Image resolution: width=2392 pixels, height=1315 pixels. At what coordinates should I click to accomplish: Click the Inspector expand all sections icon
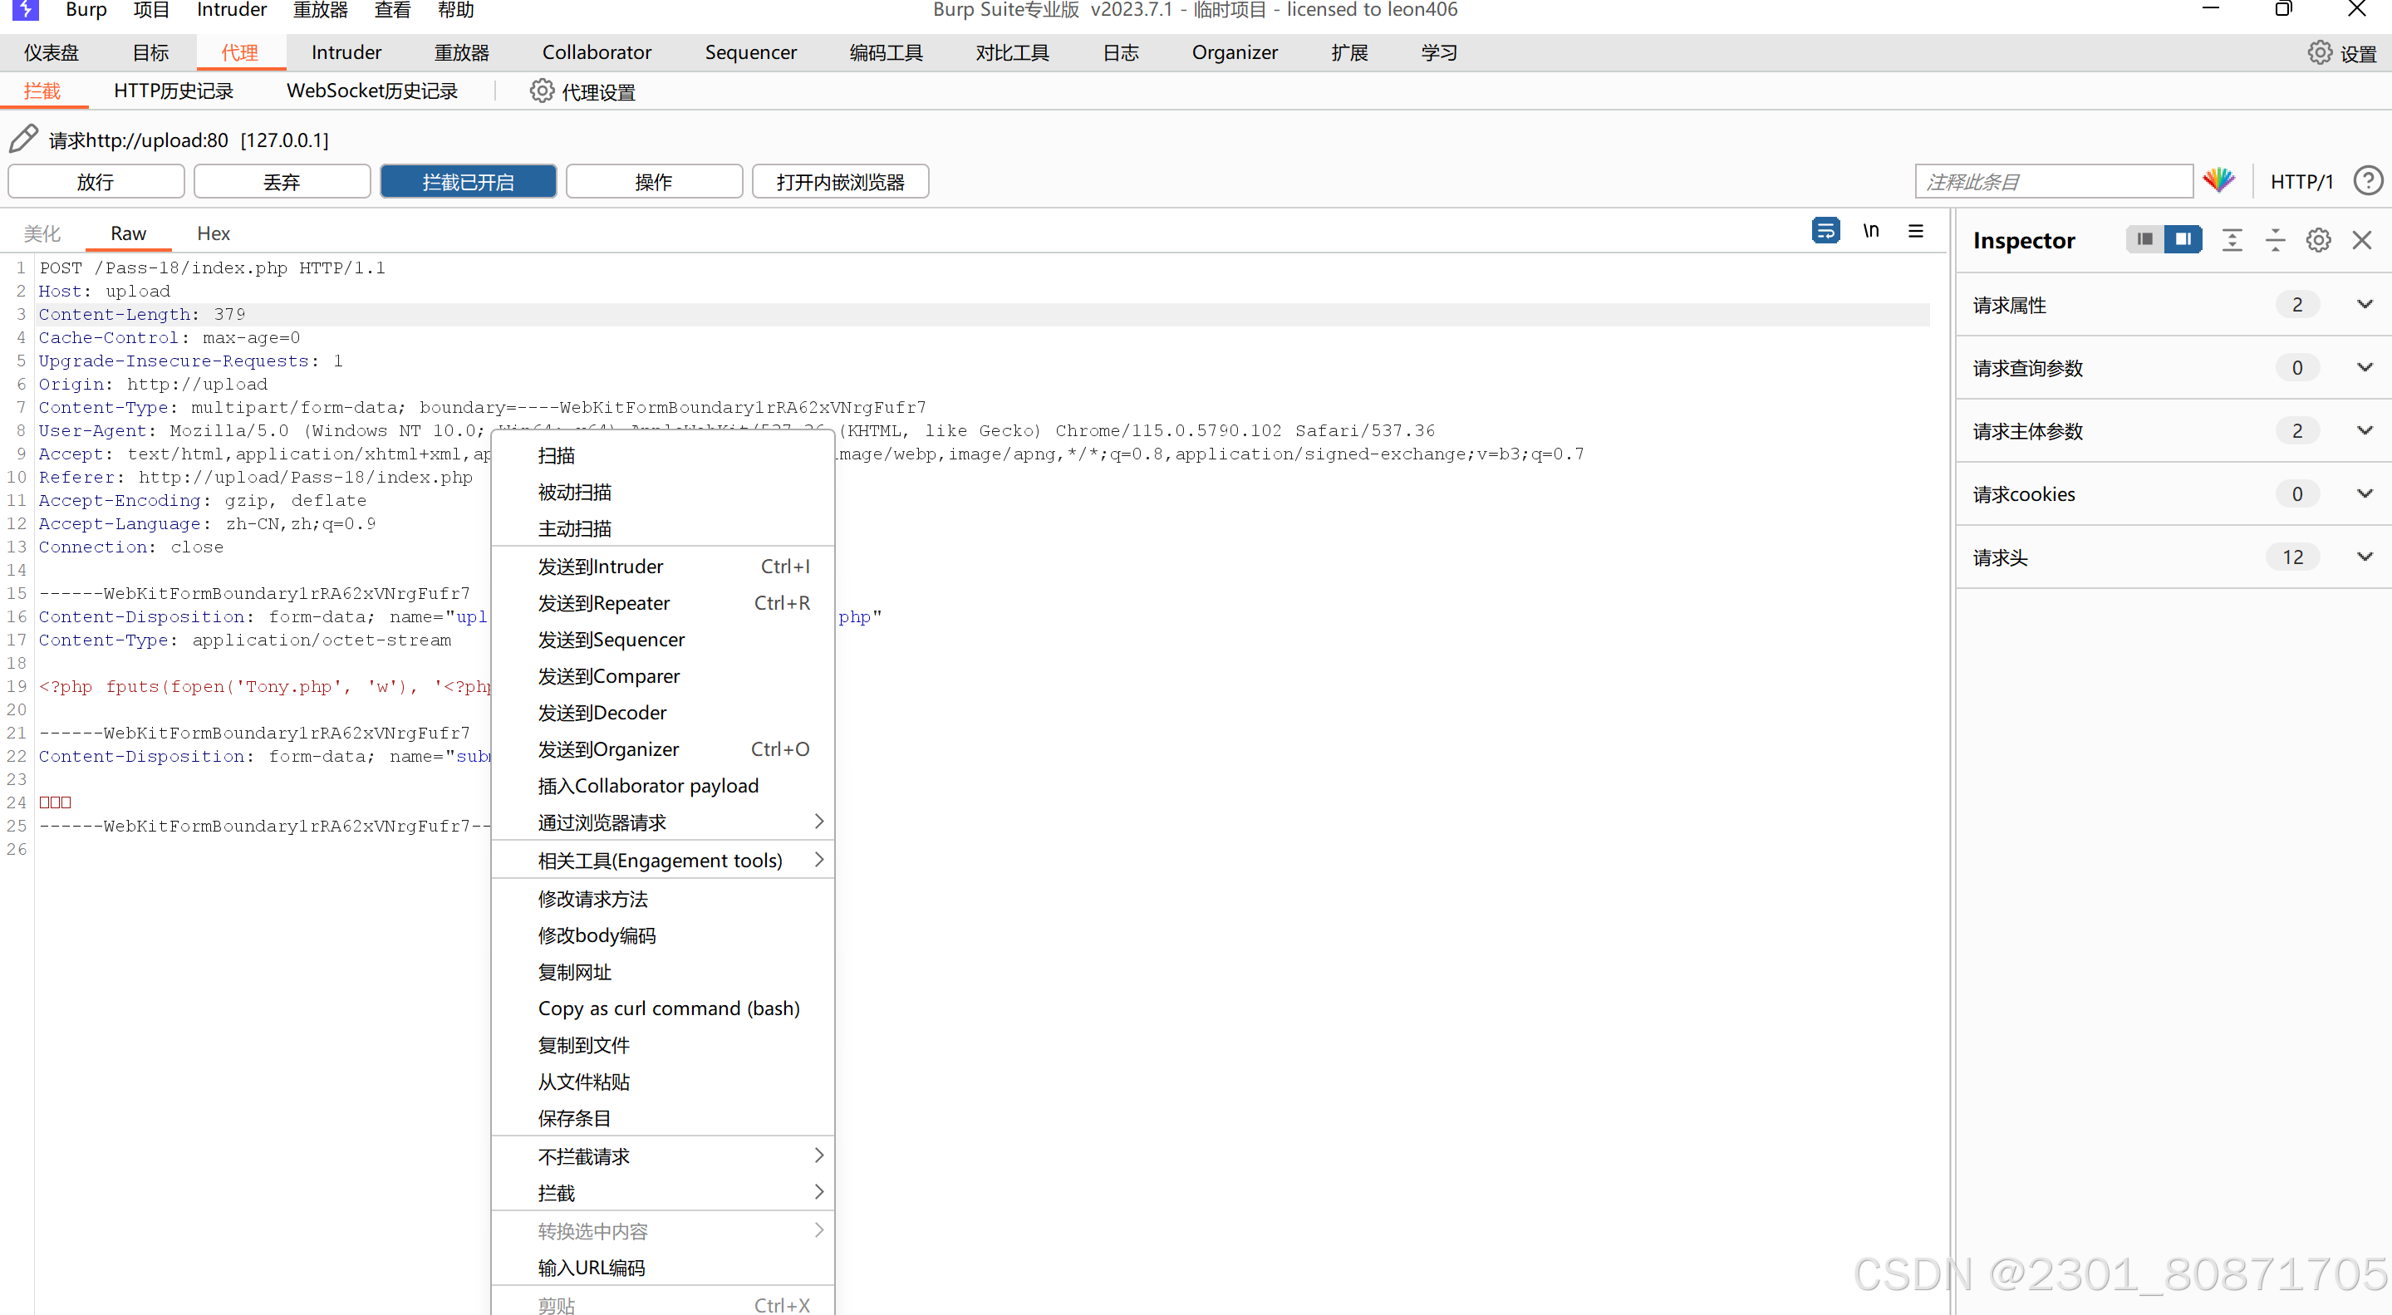coord(2232,241)
